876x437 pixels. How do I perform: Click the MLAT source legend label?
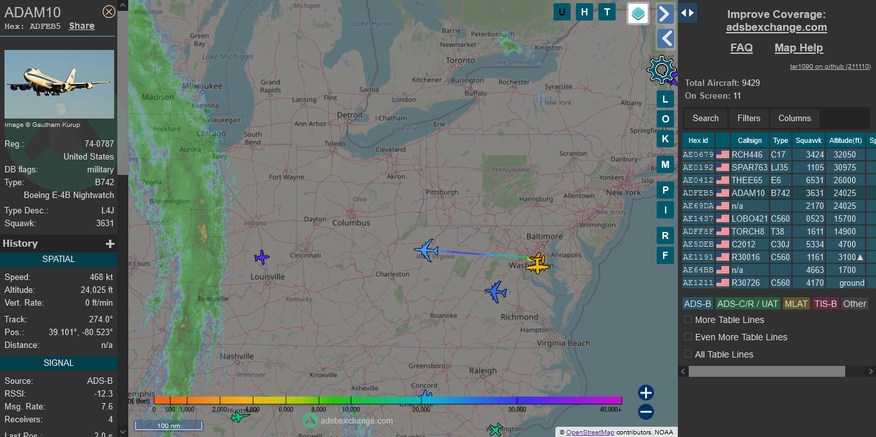[796, 304]
